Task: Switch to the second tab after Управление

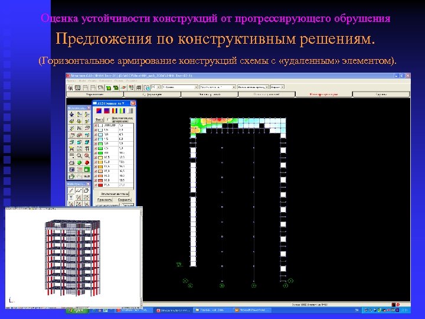Action: 152,95
